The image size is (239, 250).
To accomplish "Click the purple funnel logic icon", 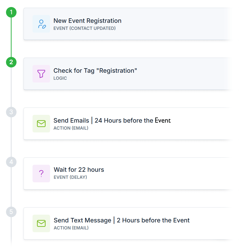I will 41,74.
